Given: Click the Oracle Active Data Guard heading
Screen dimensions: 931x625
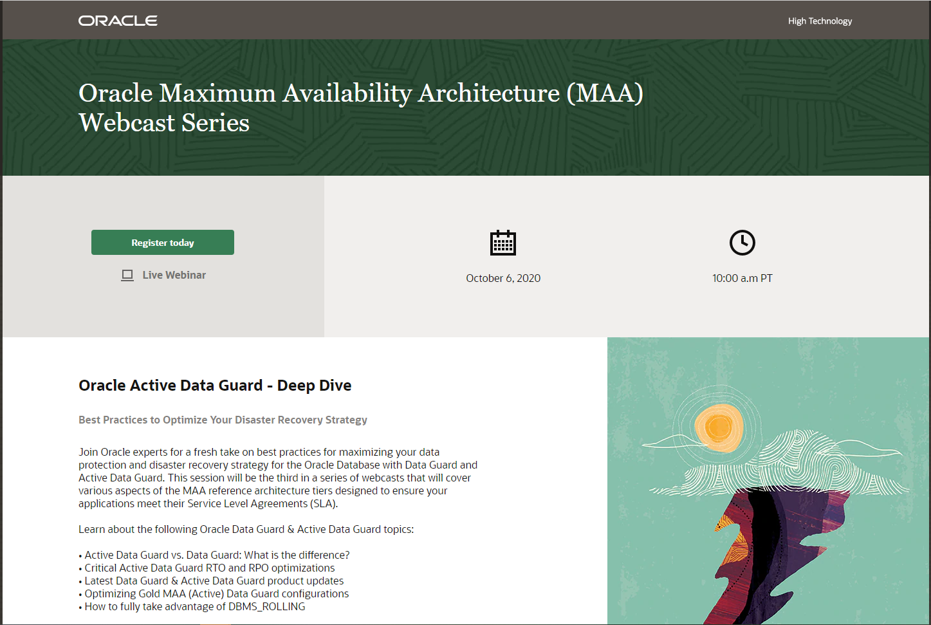Looking at the screenshot, I should coord(215,386).
